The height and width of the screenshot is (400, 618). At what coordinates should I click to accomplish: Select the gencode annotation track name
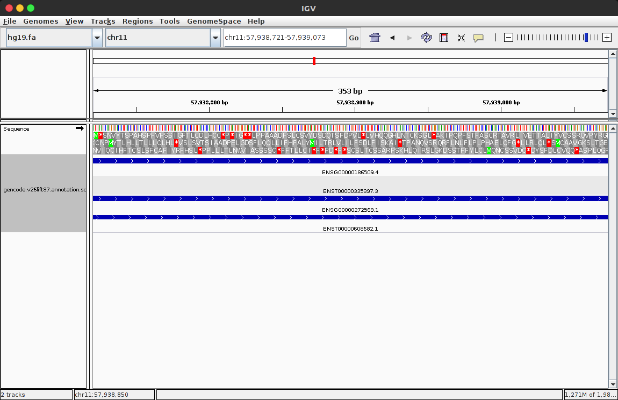tap(44, 190)
